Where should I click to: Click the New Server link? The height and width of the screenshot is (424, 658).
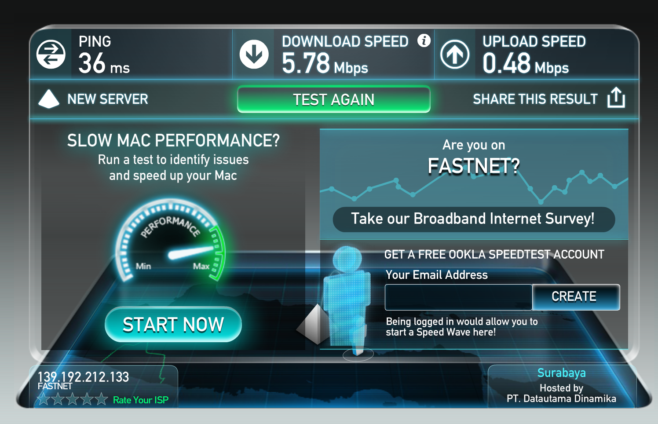point(108,99)
